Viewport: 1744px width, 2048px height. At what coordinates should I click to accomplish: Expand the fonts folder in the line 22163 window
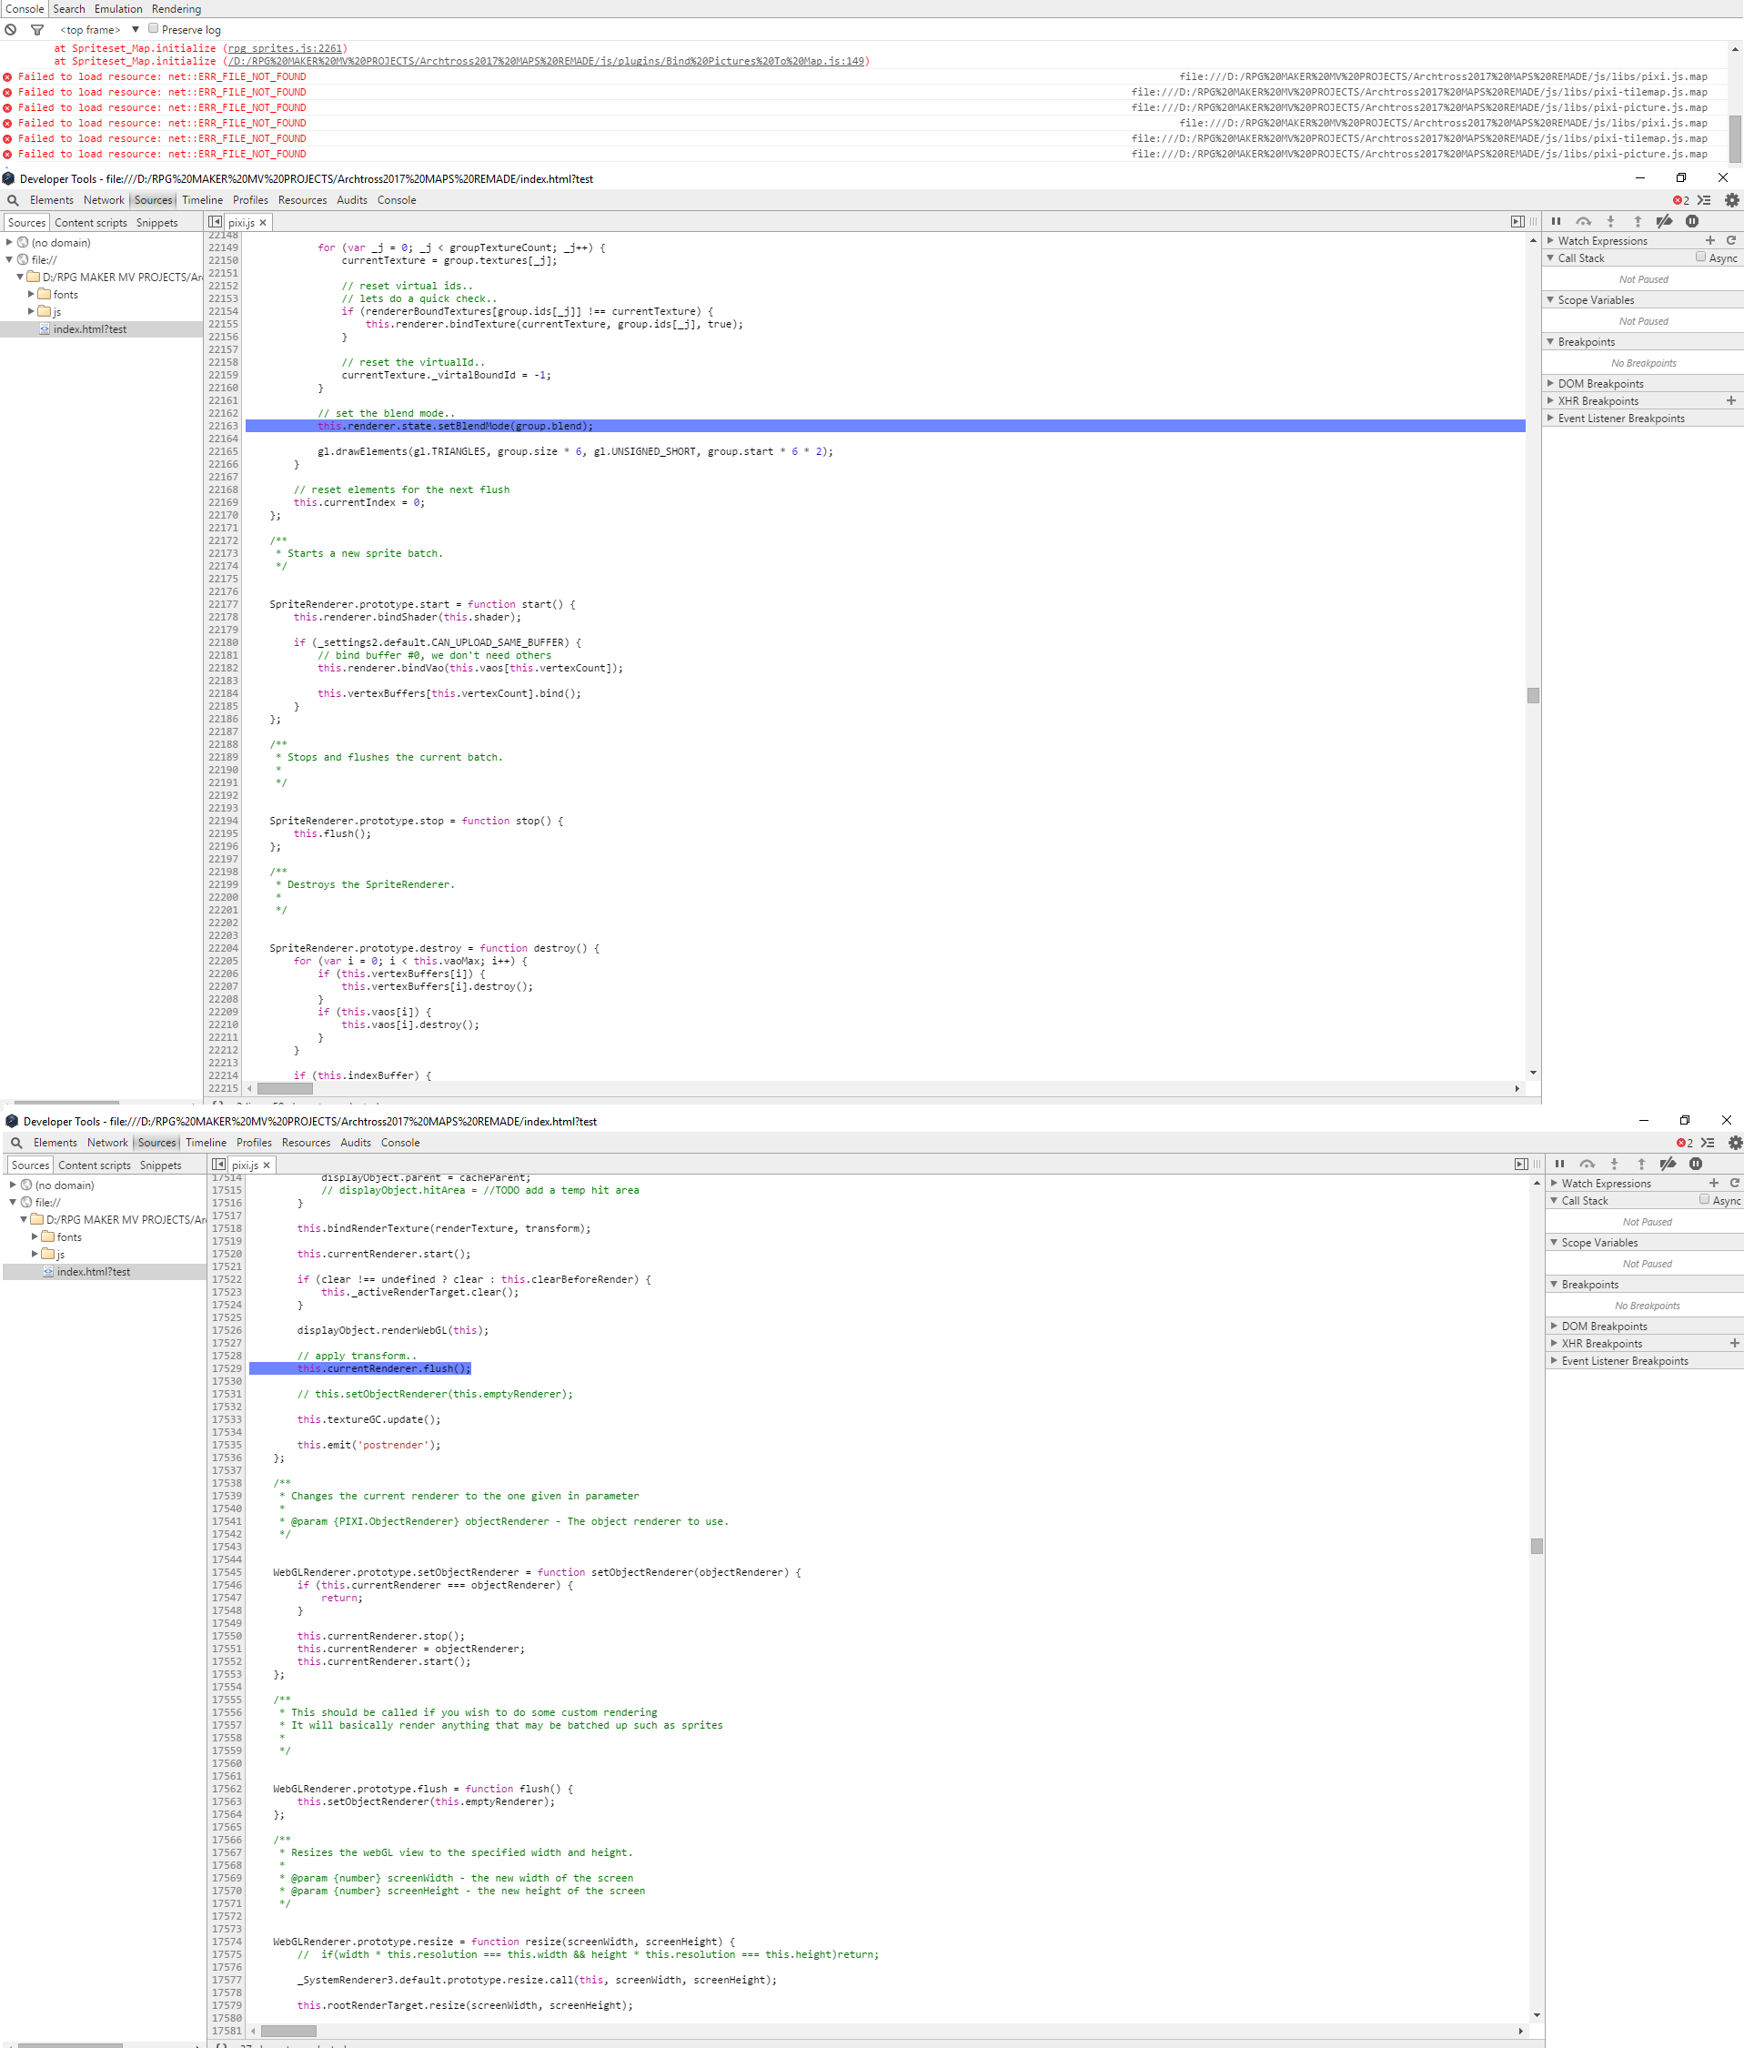31,295
